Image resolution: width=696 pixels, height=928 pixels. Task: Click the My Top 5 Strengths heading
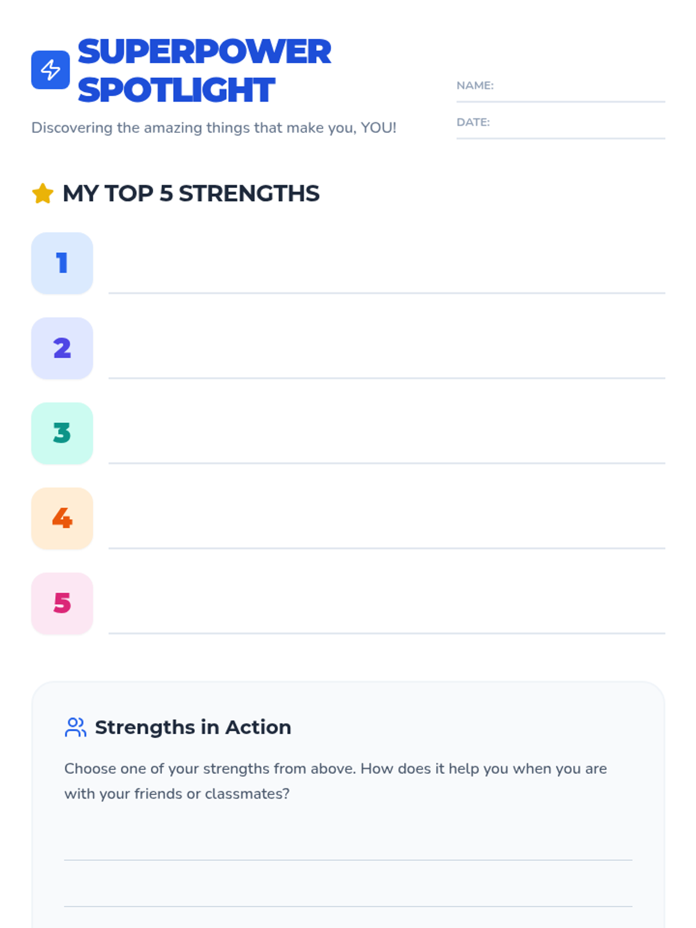pyautogui.click(x=191, y=194)
